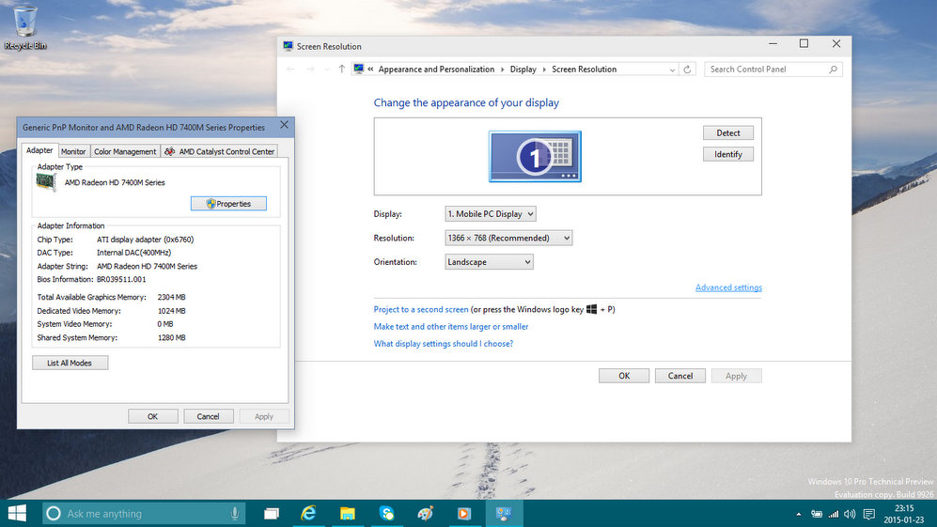
Task: Switch to the Color Management tab
Action: click(125, 151)
